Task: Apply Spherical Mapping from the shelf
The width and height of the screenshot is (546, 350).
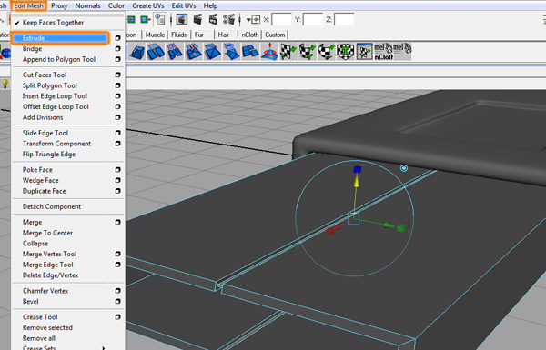Action: tap(327, 52)
